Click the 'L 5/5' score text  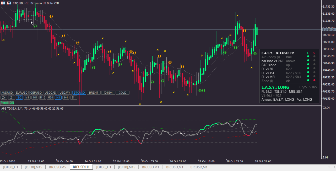tap(303, 87)
